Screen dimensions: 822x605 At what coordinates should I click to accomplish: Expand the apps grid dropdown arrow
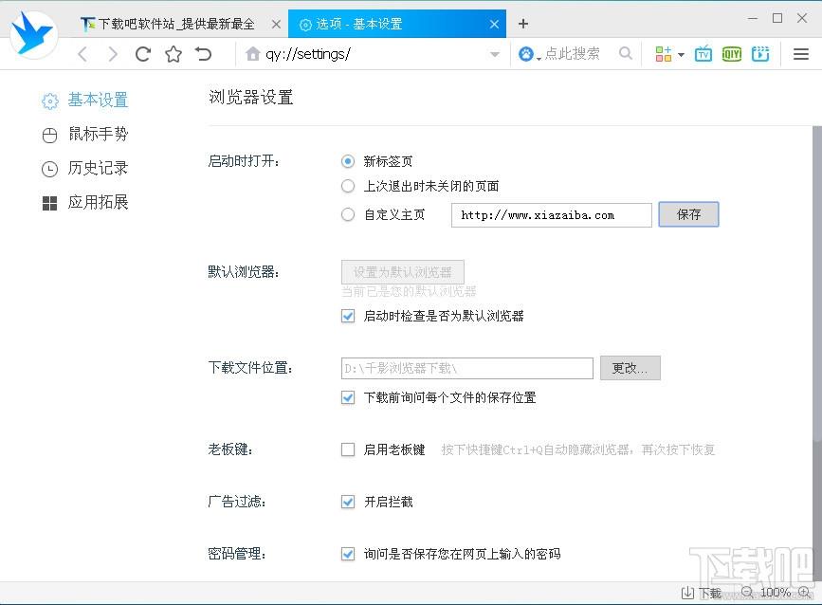click(x=681, y=54)
